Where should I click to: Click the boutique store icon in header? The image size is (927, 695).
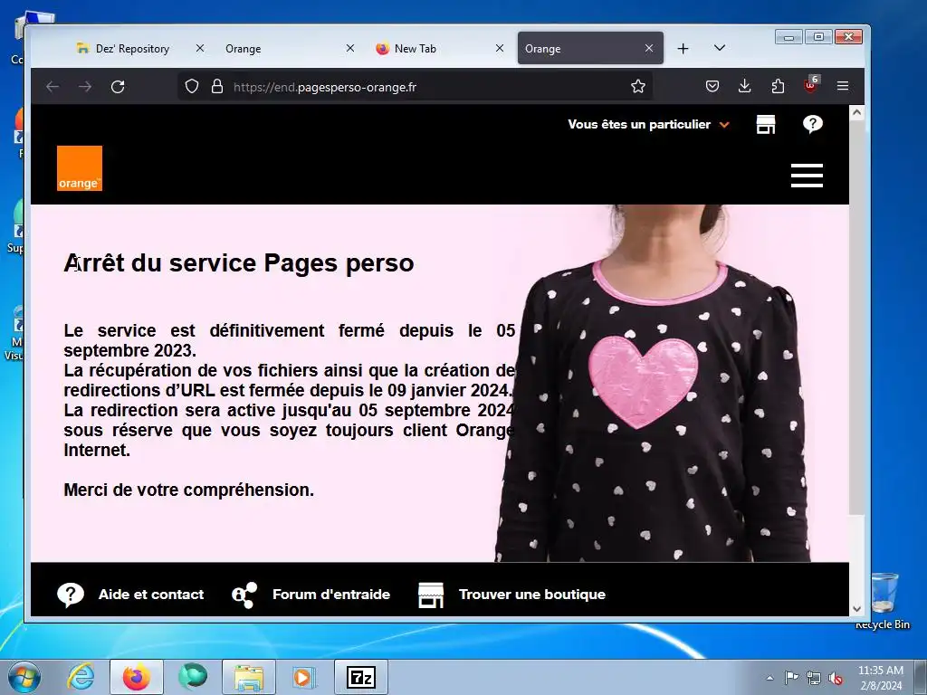click(x=766, y=124)
